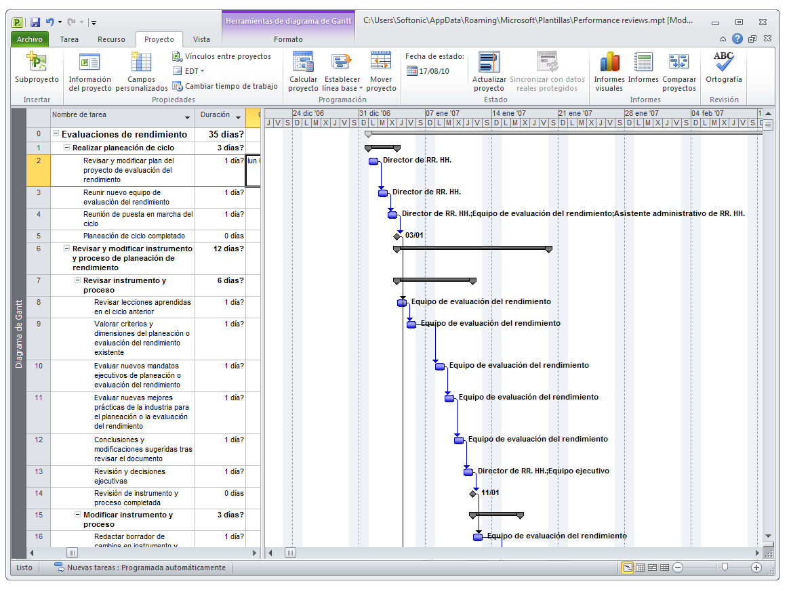791x598 pixels.
Task: Open Campos personalizados
Action: (x=141, y=72)
